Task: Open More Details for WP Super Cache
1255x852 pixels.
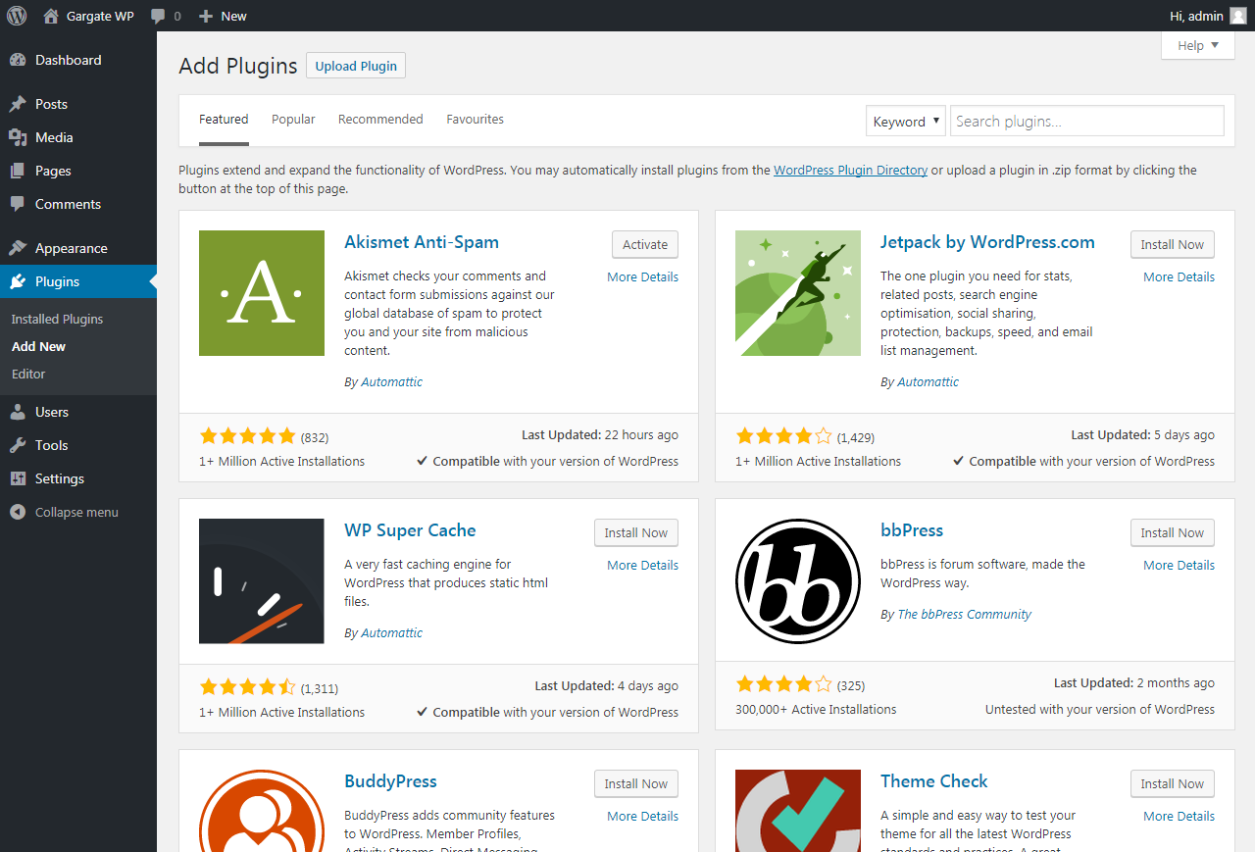Action: pyautogui.click(x=642, y=566)
